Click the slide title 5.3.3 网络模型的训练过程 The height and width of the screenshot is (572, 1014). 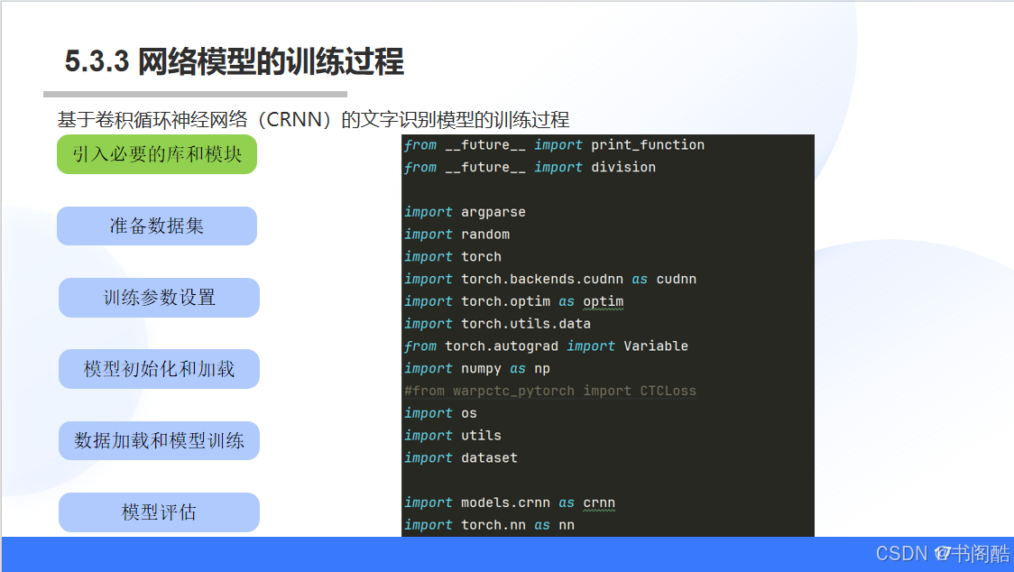click(x=234, y=62)
